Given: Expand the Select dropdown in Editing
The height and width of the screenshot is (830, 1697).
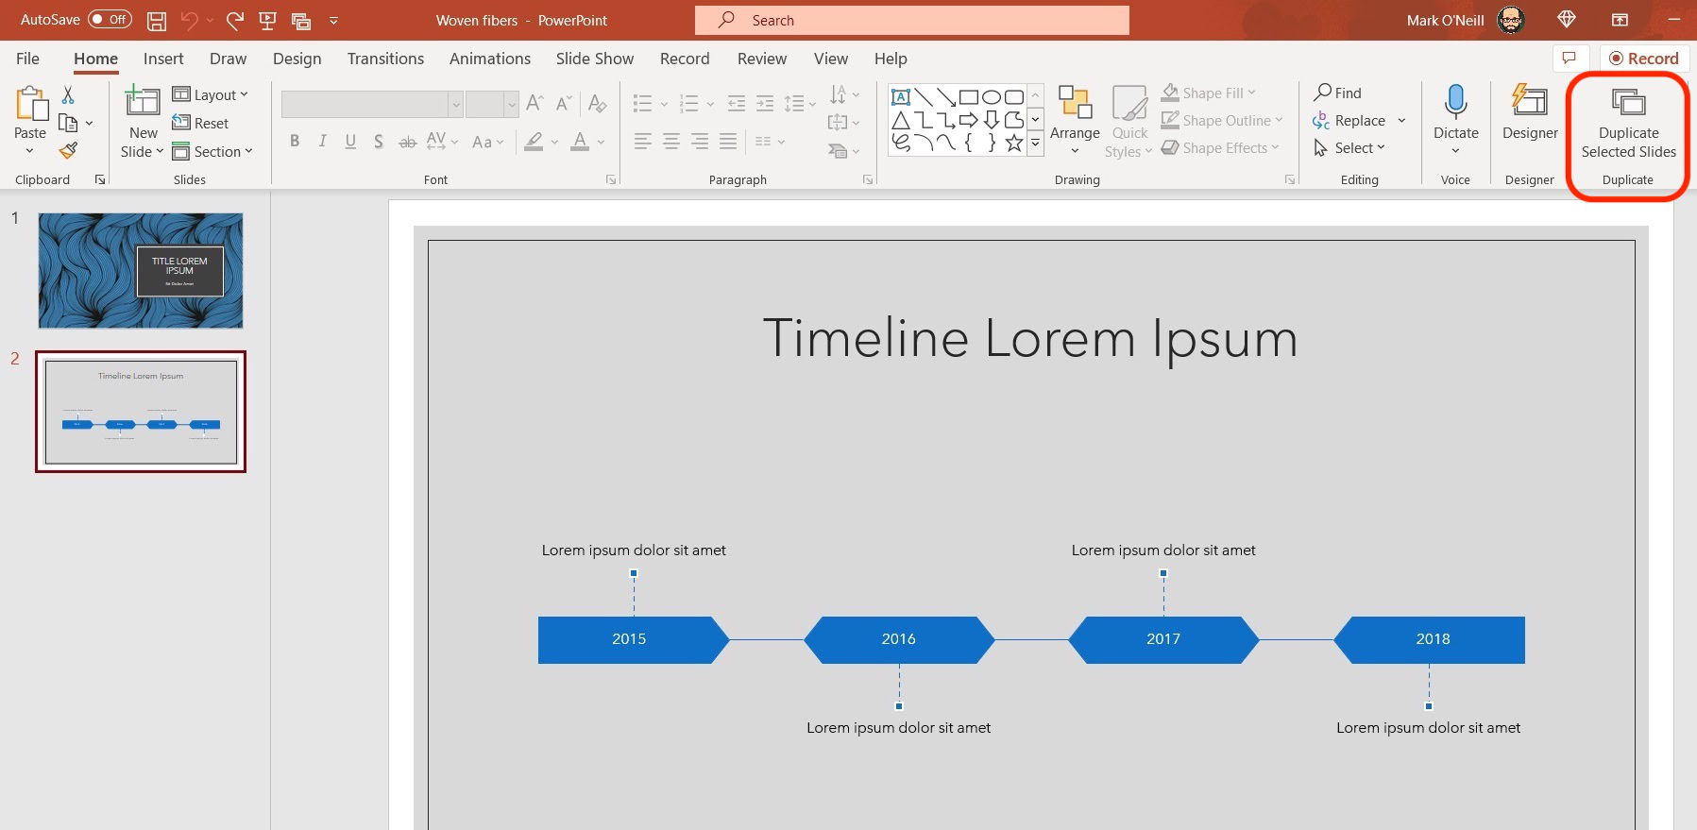Looking at the screenshot, I should pos(1350,148).
